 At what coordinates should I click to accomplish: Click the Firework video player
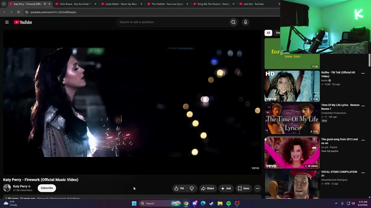(132, 102)
